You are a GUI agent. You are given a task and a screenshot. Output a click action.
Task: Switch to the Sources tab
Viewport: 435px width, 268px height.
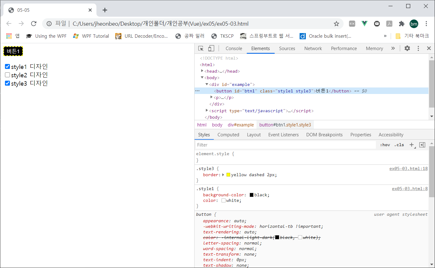click(x=287, y=49)
